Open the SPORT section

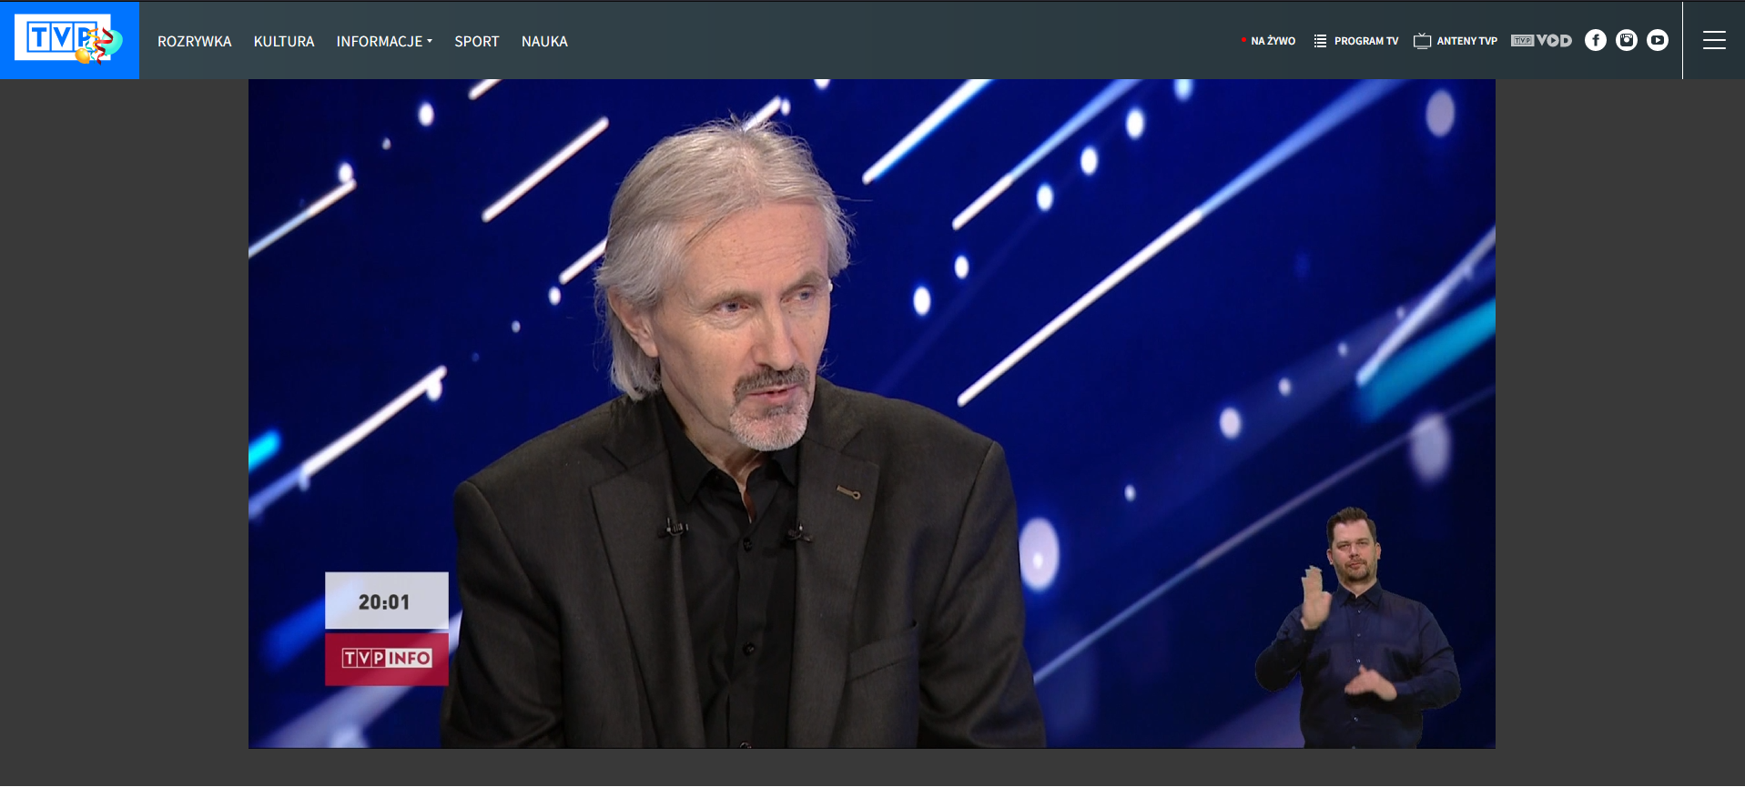coord(476,42)
